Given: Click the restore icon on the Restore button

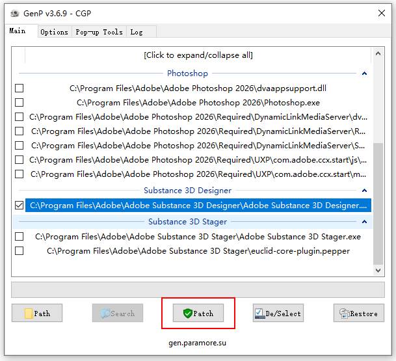Looking at the screenshot, I should [x=345, y=314].
